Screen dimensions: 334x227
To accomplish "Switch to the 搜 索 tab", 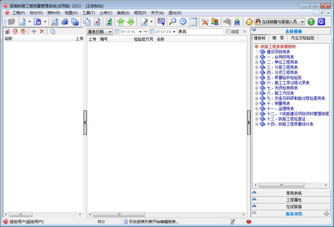I will click(278, 38).
